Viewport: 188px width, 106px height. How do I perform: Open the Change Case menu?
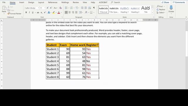(56, 8)
